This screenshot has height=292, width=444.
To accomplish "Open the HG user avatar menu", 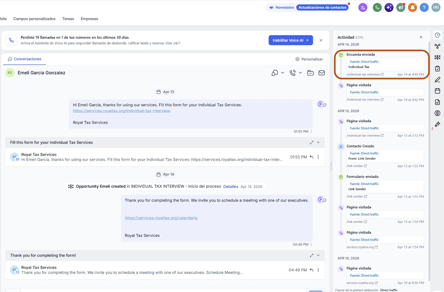I will tap(436, 8).
